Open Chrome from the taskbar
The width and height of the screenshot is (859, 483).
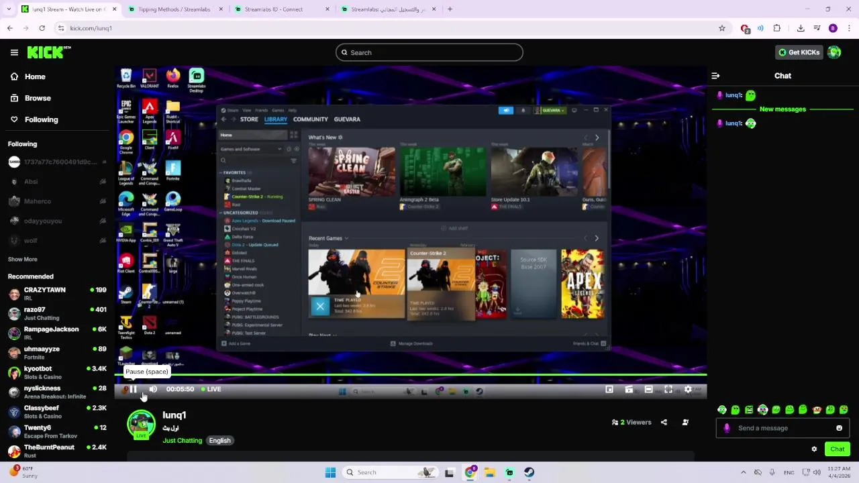[x=470, y=472]
